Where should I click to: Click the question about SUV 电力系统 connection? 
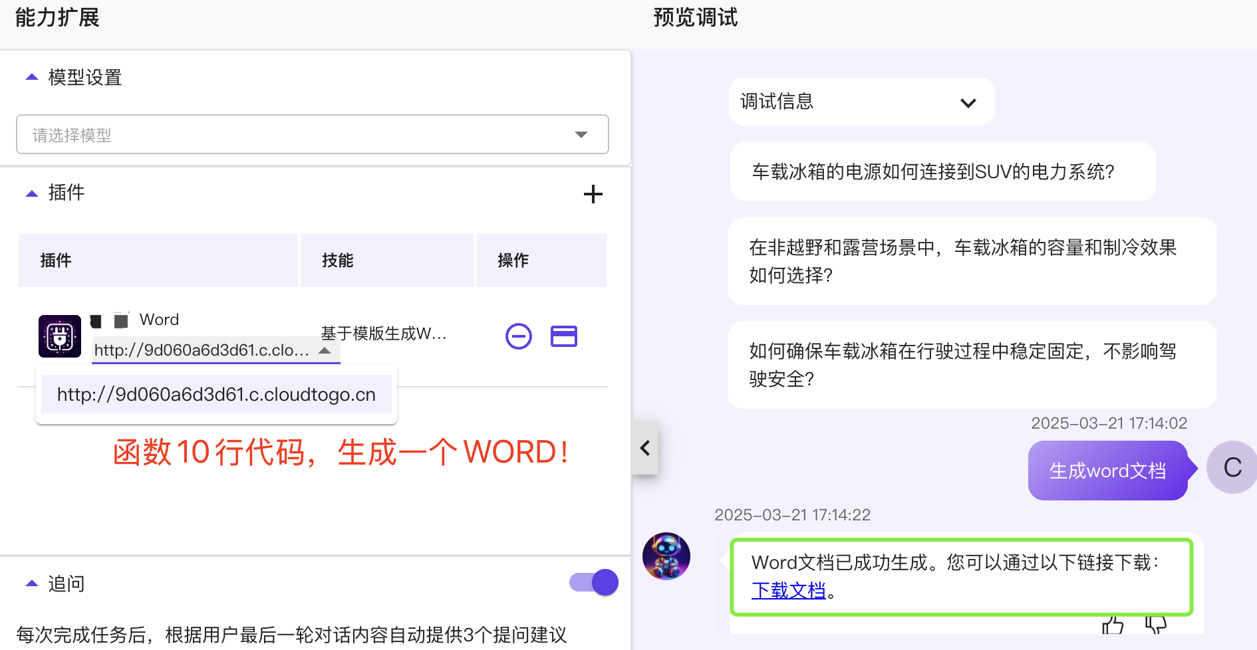click(x=942, y=172)
